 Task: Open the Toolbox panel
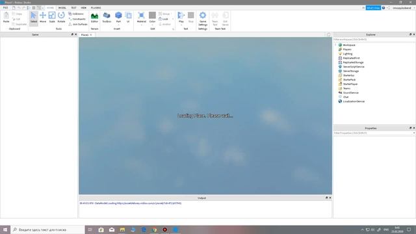(x=107, y=18)
